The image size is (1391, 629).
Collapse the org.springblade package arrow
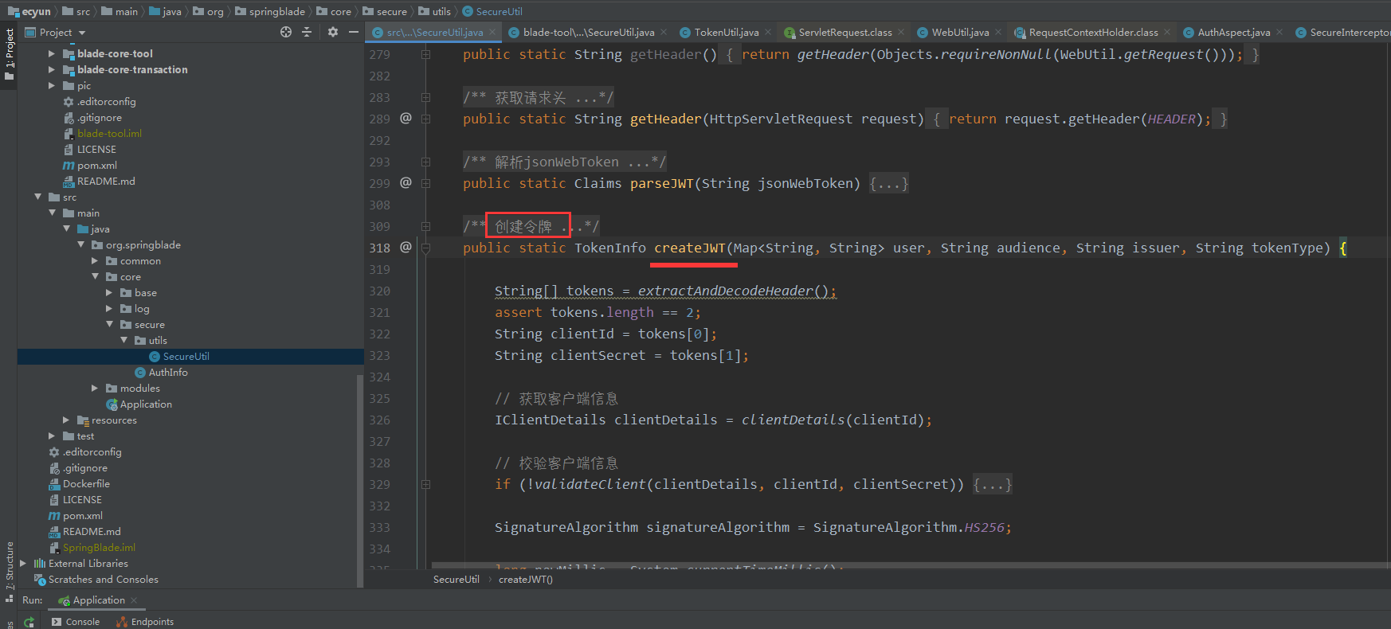click(80, 244)
